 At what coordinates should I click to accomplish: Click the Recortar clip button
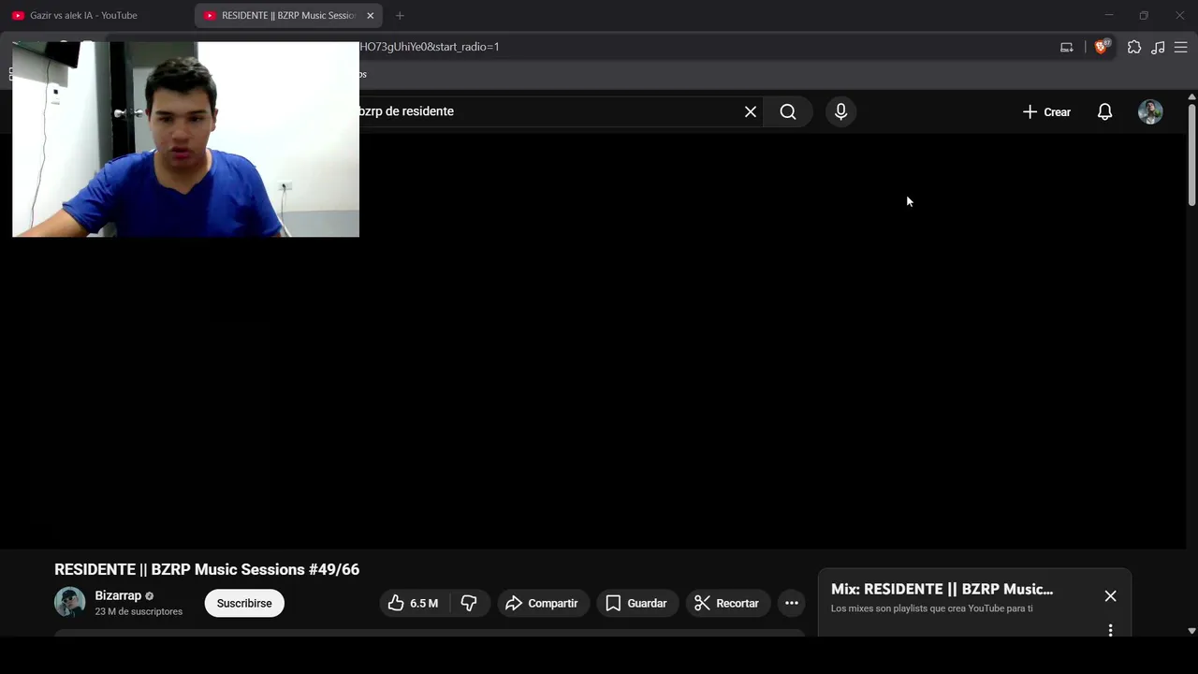click(x=728, y=603)
